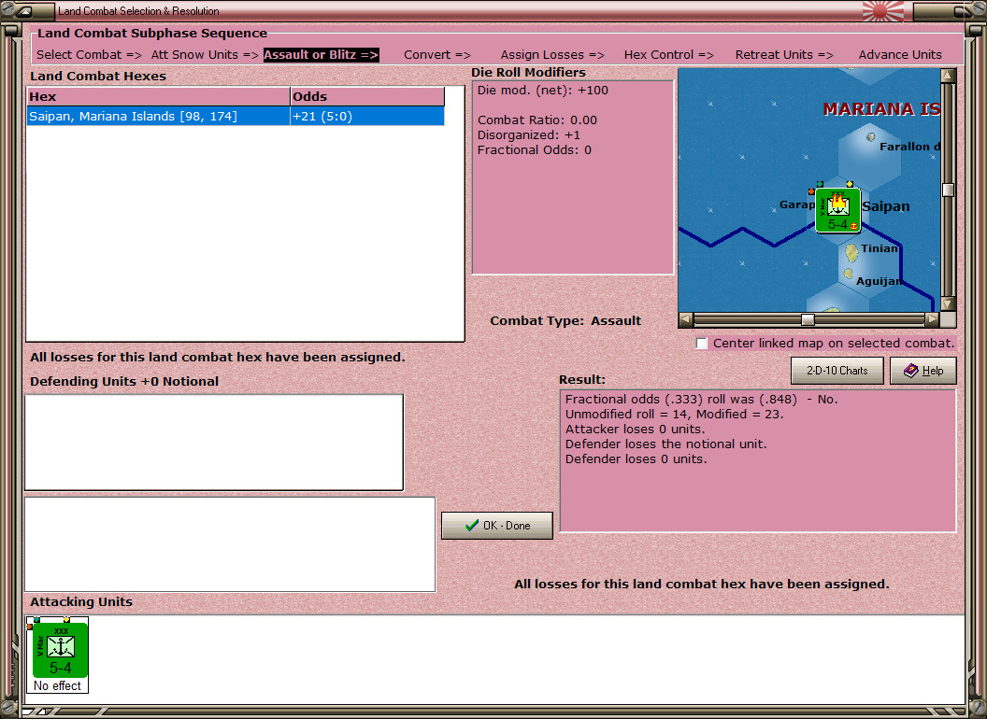Click the Retreat Units => subphase label

[783, 55]
